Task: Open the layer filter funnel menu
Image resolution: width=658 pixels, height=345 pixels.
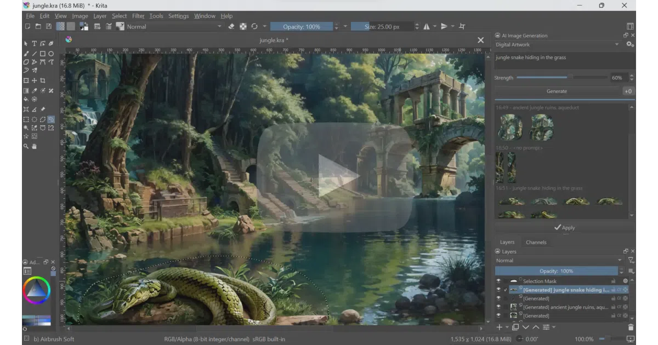Action: 631,261
